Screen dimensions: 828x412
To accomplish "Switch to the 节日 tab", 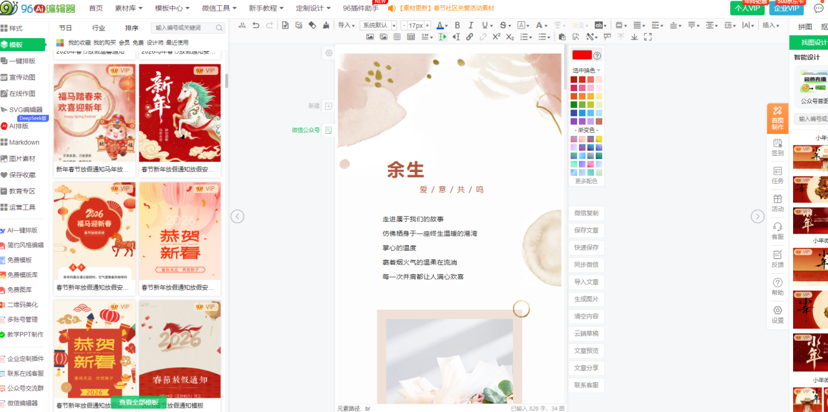I will coord(65,28).
